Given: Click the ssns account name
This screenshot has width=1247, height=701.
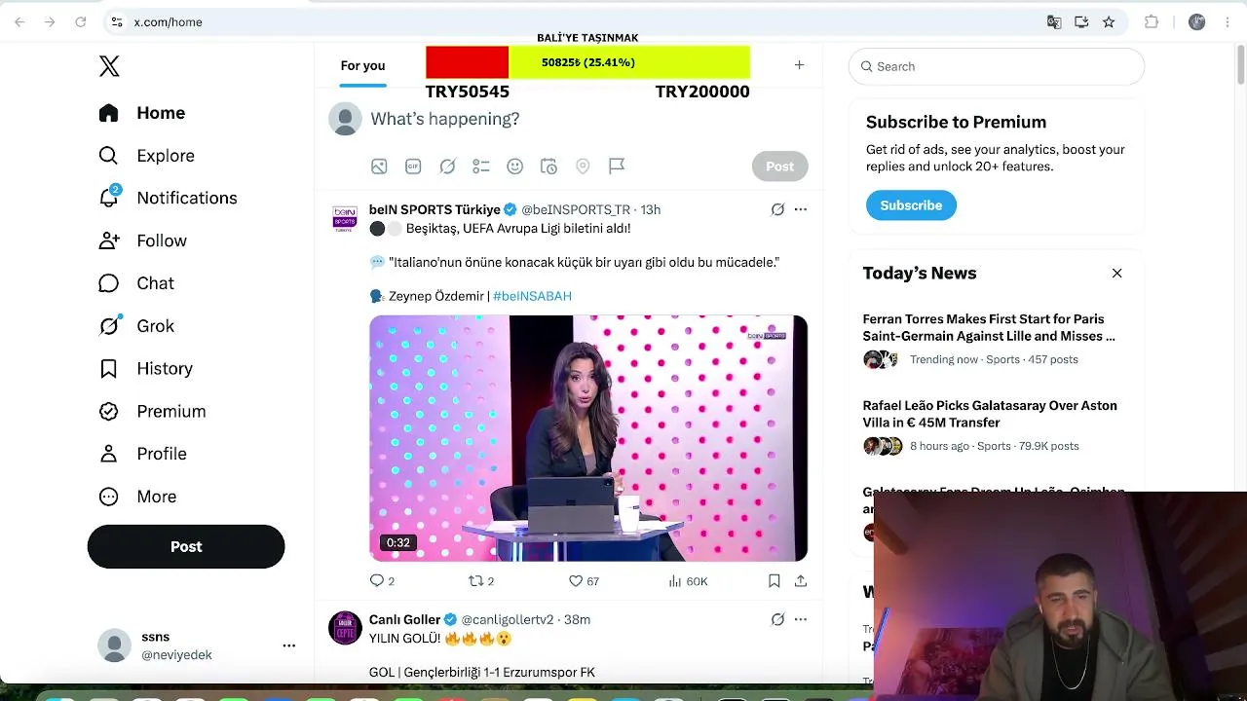Looking at the screenshot, I should 156,637.
